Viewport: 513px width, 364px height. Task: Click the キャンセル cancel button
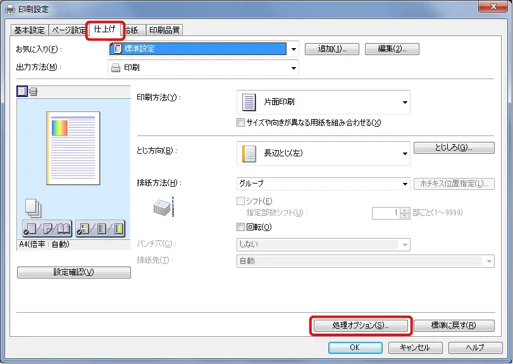(416, 348)
